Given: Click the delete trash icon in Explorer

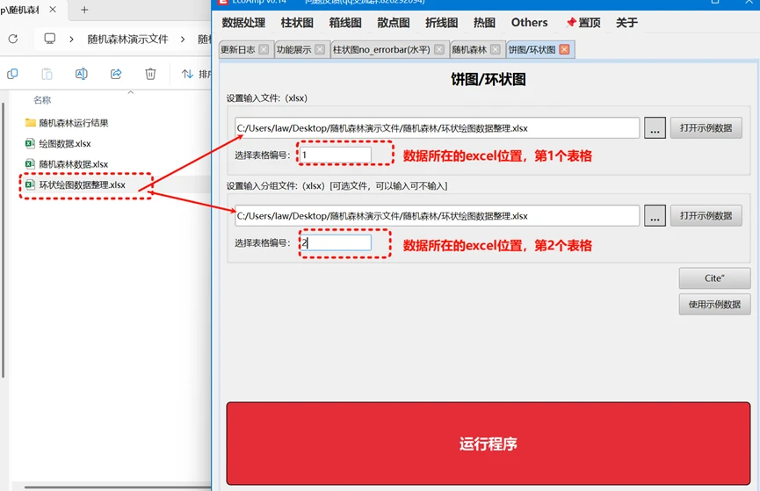Looking at the screenshot, I should click(x=150, y=75).
